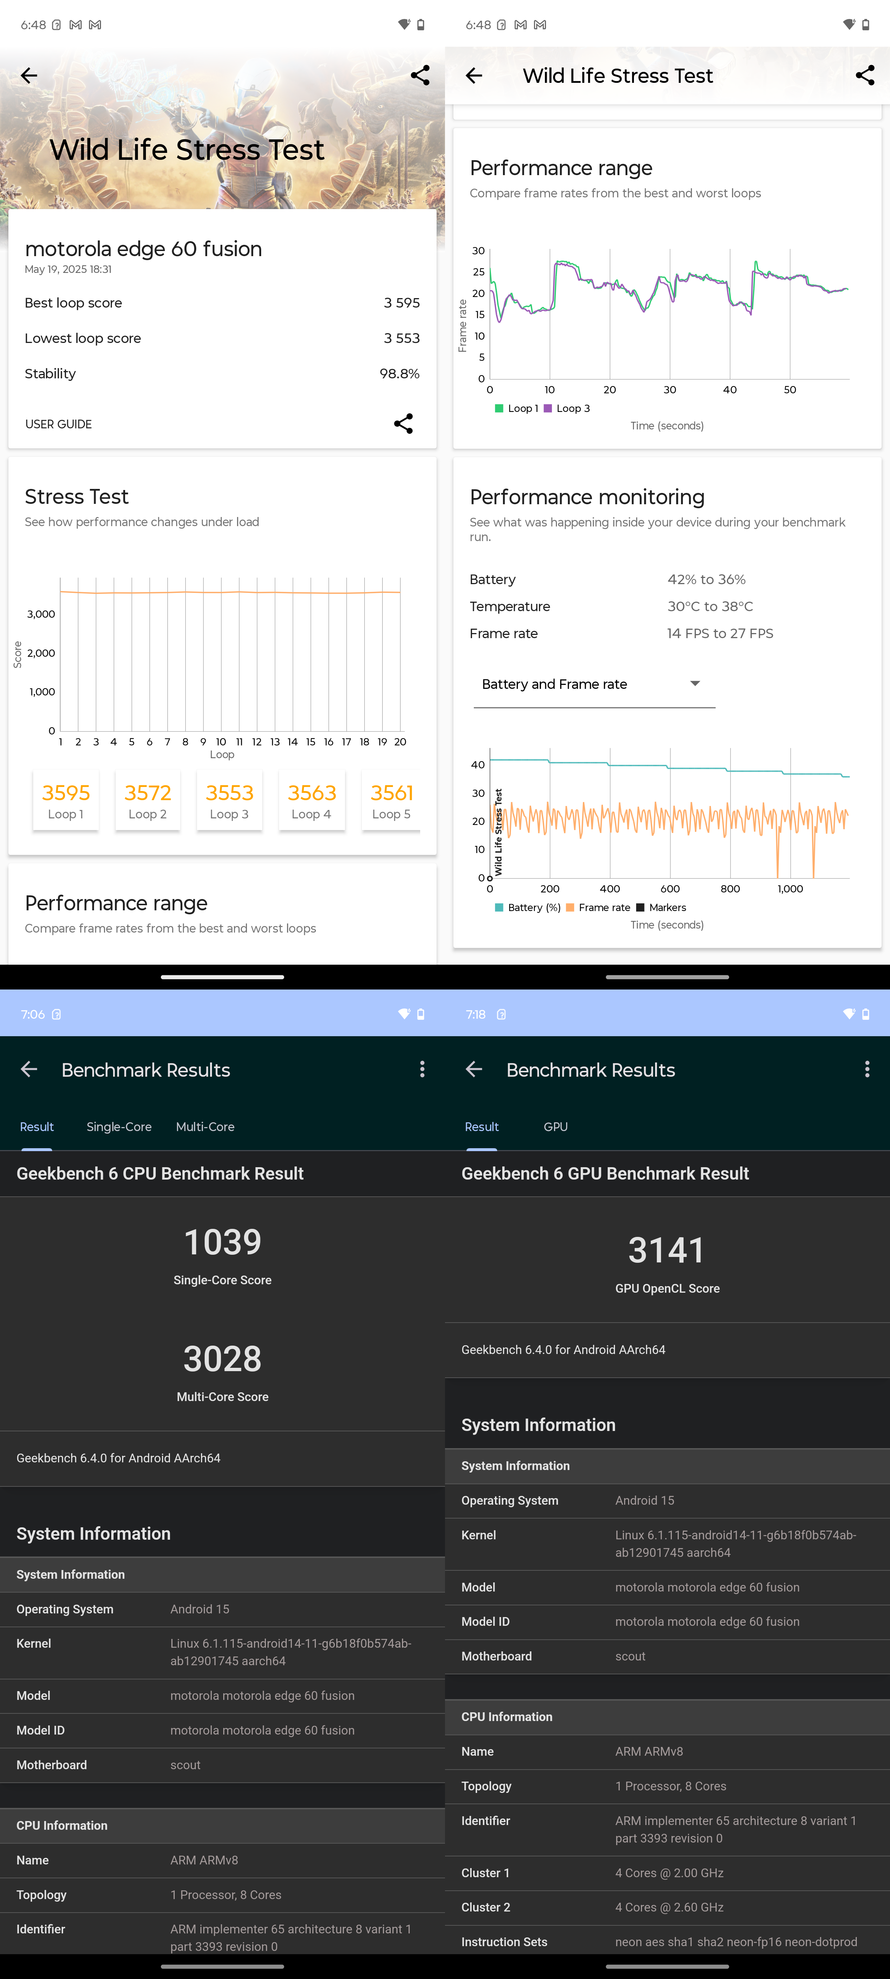Viewport: 890px width, 1979px height.
Task: Tap notification icon beside 7:06 clock
Action: [x=56, y=1014]
